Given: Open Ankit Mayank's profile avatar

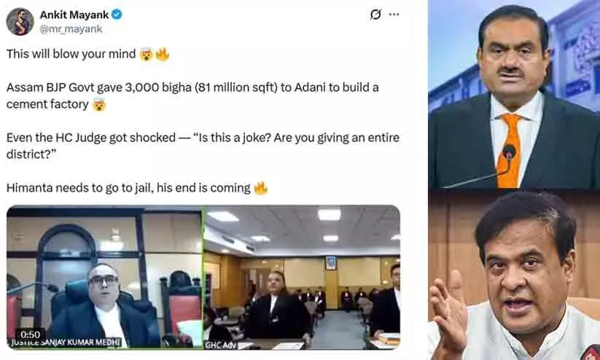Looking at the screenshot, I should click(20, 21).
